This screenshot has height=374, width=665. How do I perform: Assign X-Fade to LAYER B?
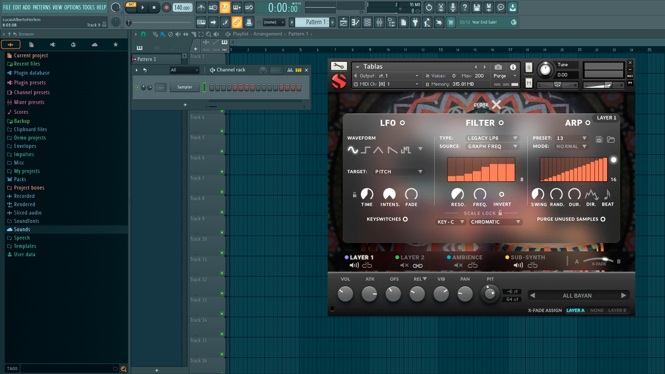[x=617, y=310]
